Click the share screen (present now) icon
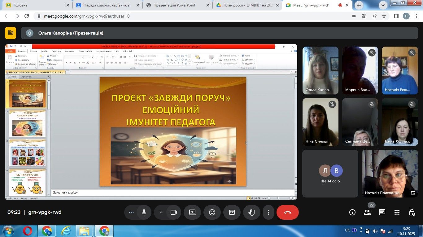 [192, 212]
